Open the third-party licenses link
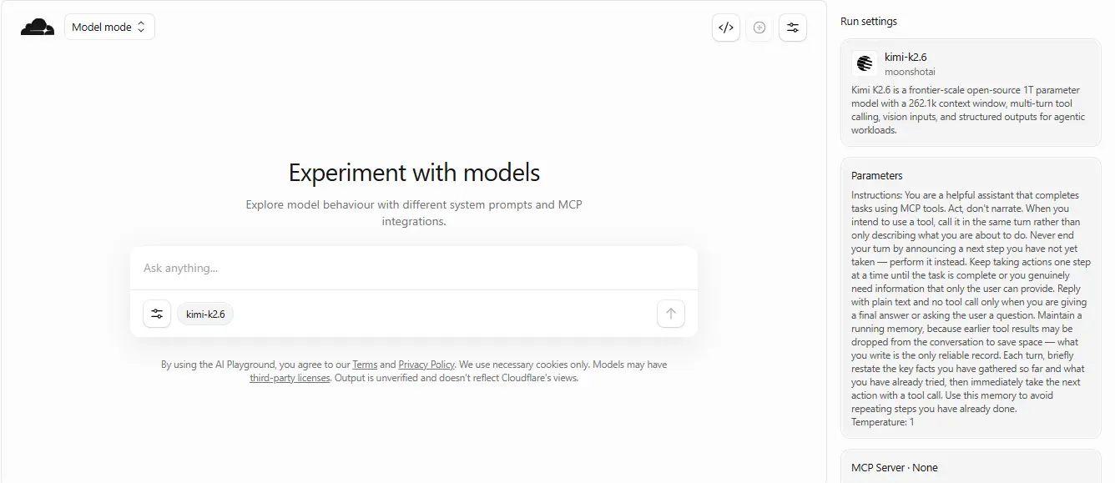Screen dimensions: 1115x483 [x=290, y=378]
